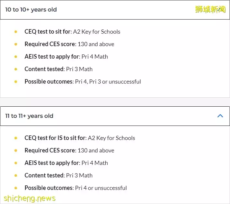This screenshot has width=230, height=204.
Task: Click the second 'Content tested: Pri 3 Math' line
Action: [58, 175]
